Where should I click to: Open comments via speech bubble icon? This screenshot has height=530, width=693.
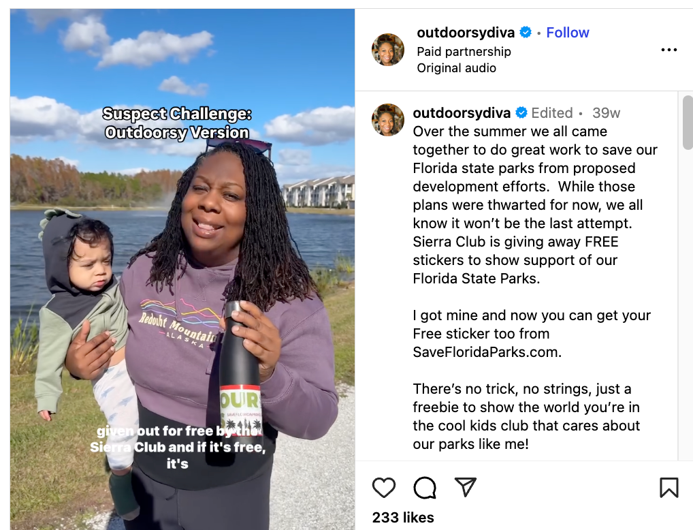pyautogui.click(x=425, y=488)
